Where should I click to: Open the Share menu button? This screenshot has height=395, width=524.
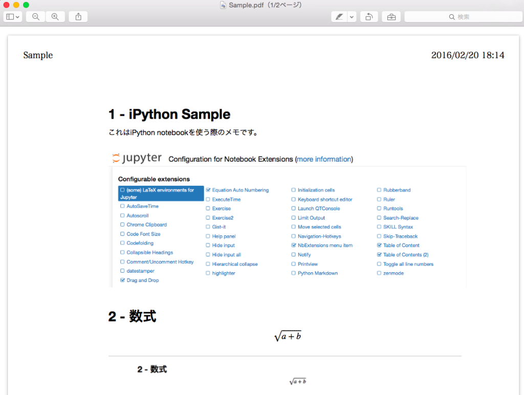[78, 17]
